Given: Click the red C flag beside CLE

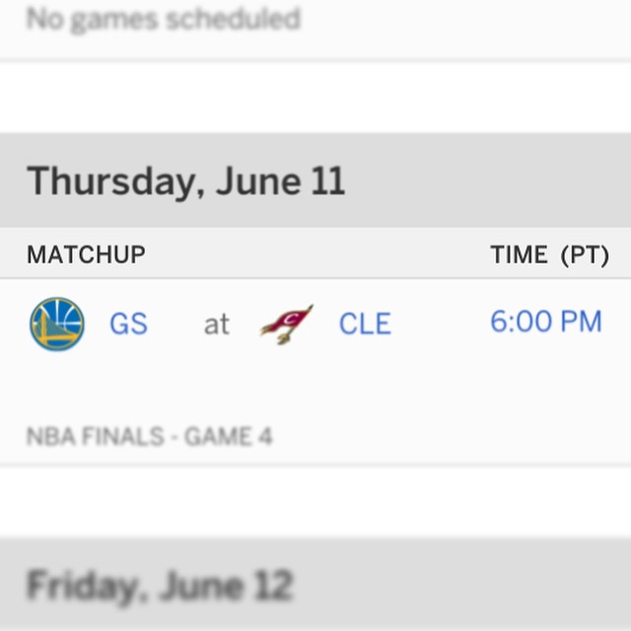Looking at the screenshot, I should pyautogui.click(x=287, y=324).
